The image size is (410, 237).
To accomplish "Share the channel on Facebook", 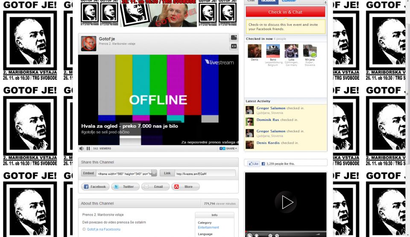I will (x=95, y=187).
